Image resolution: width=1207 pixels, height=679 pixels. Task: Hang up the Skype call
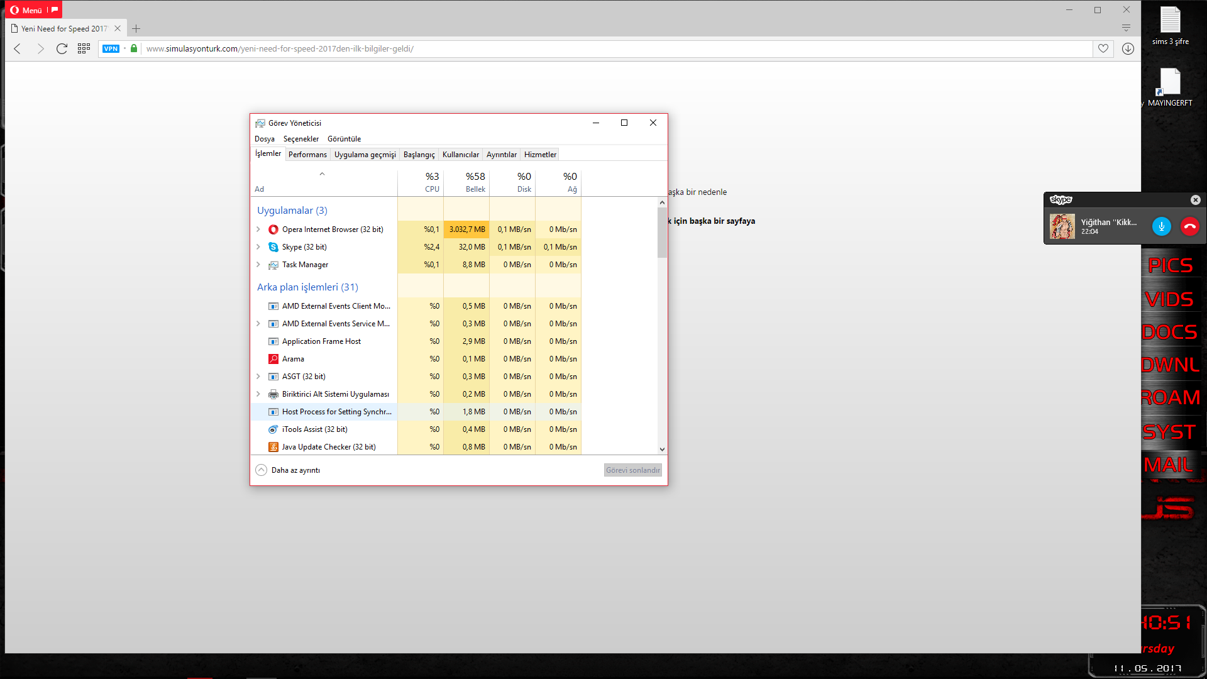(x=1189, y=226)
